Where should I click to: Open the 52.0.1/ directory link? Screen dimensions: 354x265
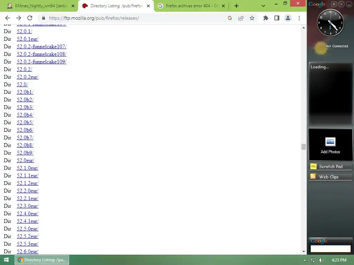(25, 31)
